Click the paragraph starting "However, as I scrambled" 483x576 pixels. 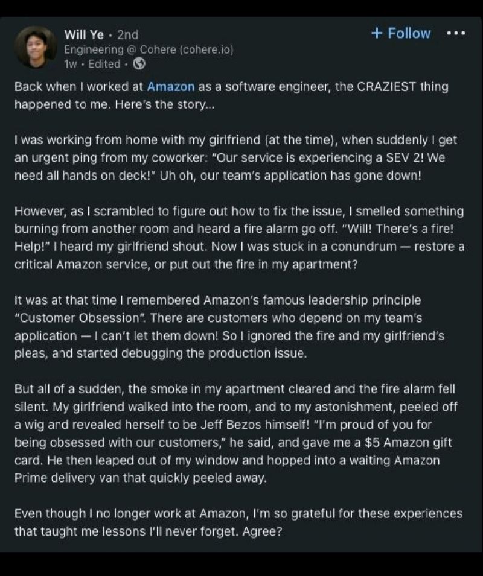pyautogui.click(x=239, y=238)
